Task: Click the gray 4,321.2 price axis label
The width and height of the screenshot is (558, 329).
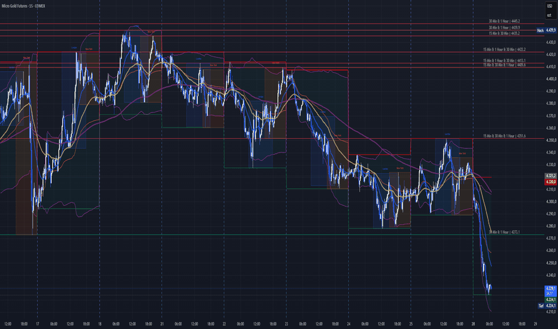Action: pos(551,176)
